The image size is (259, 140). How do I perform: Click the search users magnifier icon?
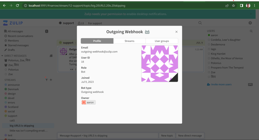[x=251, y=31]
